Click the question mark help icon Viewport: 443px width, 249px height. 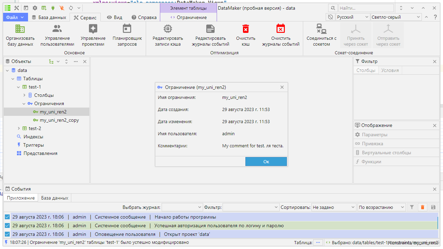435,17
